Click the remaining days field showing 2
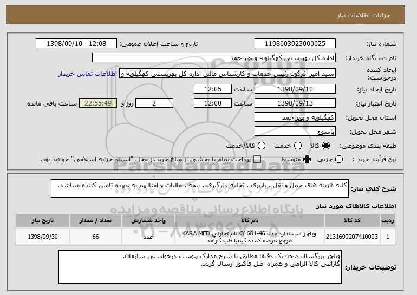The width and height of the screenshot is (417, 295). tap(154, 103)
